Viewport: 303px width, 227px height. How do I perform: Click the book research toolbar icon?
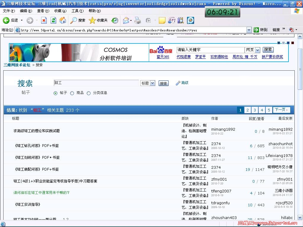point(181,20)
